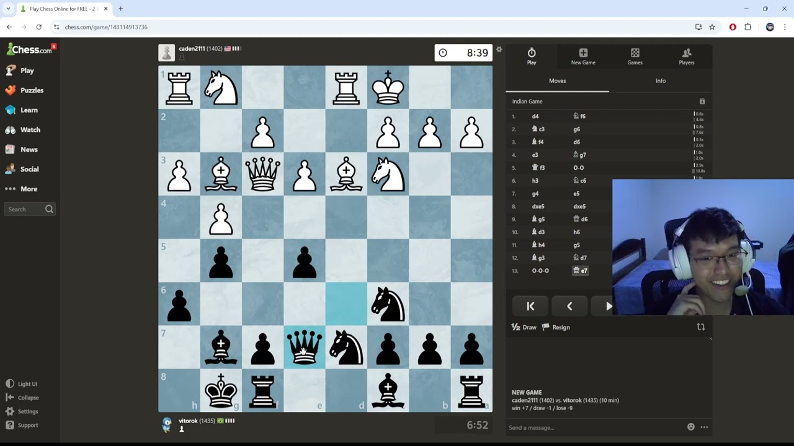This screenshot has height=446, width=794.
Task: Switch to the New Game tab
Action: tap(583, 56)
